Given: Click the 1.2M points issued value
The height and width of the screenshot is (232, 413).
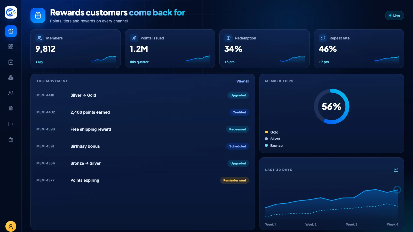Looking at the screenshot, I should coord(139,49).
